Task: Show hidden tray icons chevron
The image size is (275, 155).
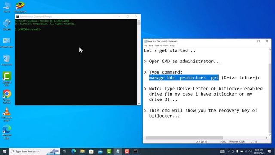Action: tap(229, 151)
